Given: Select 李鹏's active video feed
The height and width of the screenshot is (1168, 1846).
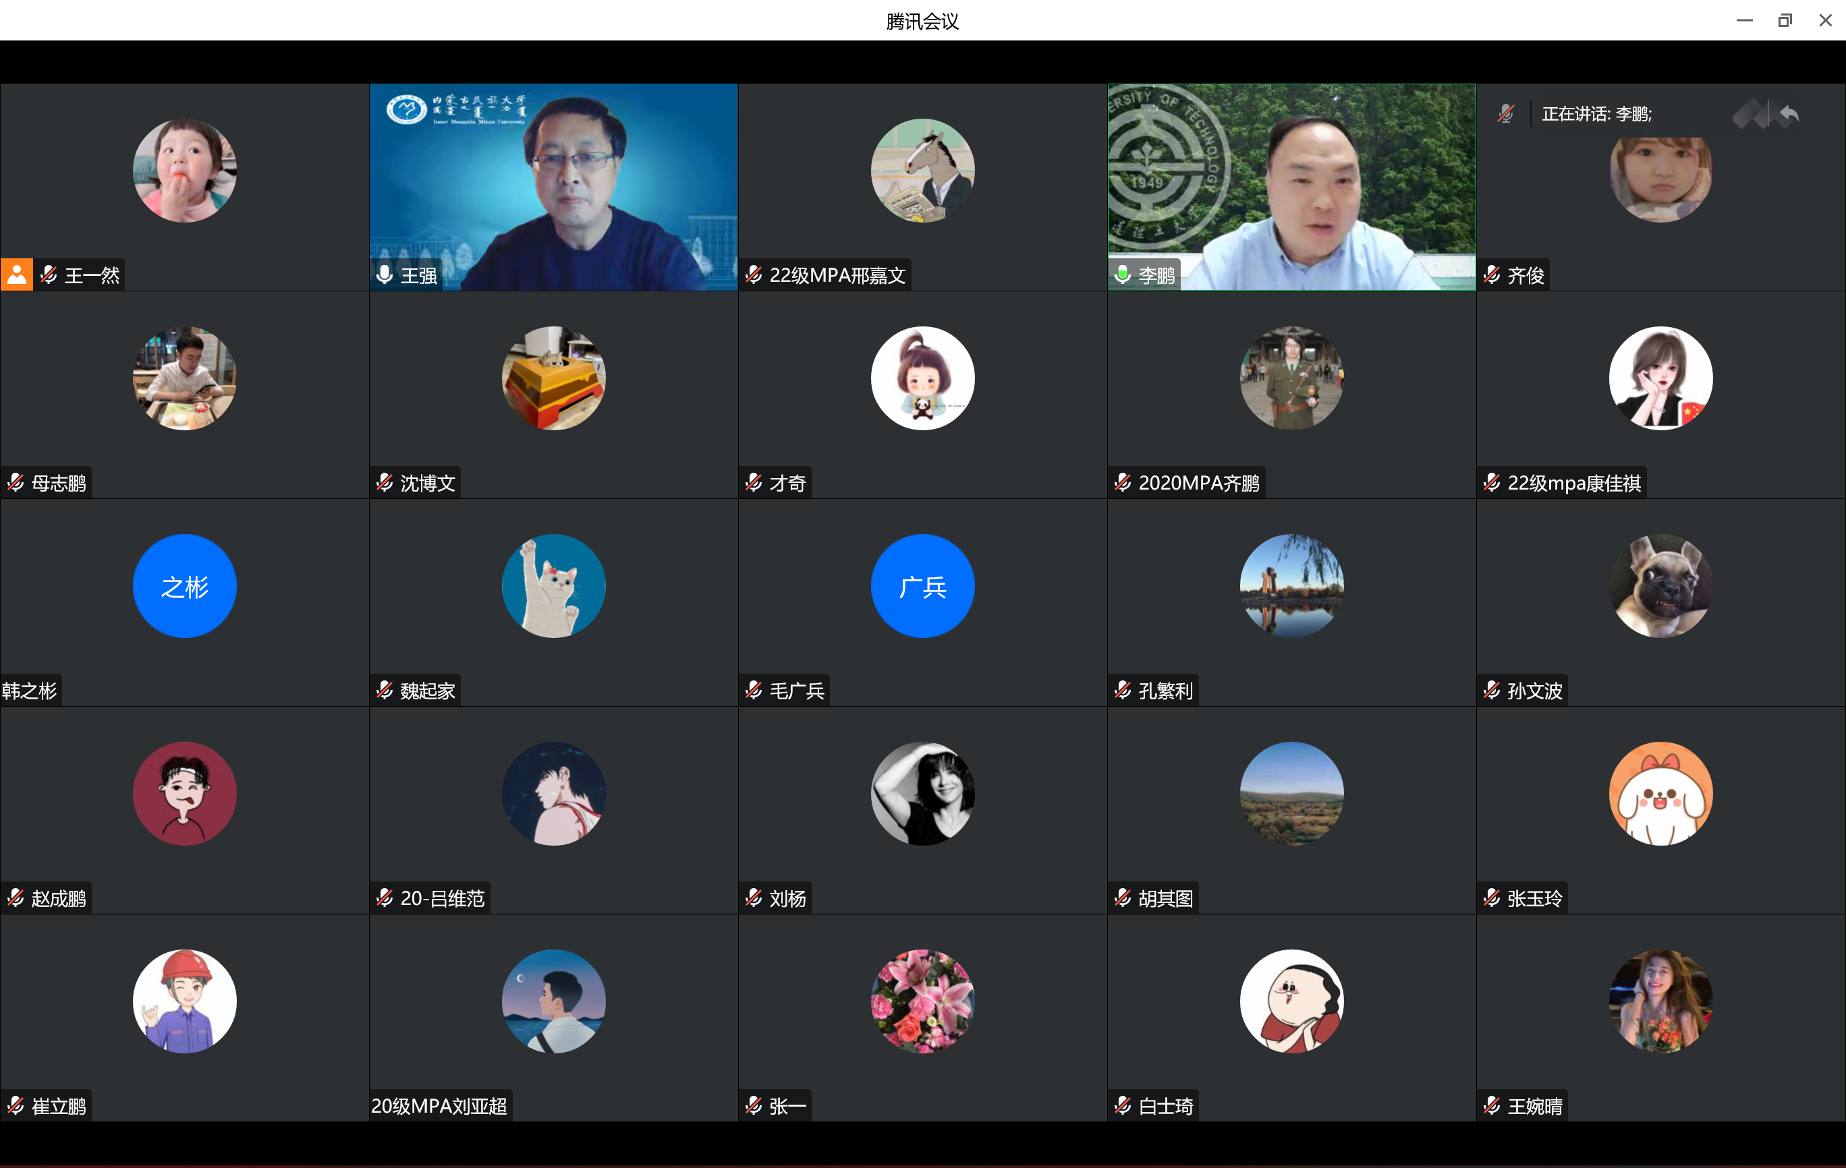Looking at the screenshot, I should coord(1291,187).
